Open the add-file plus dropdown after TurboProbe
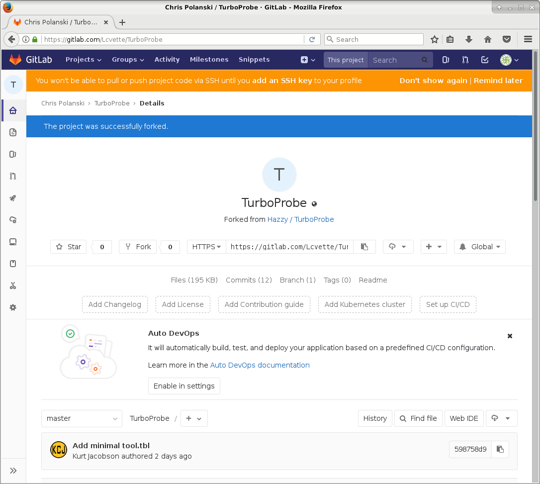Screen dimensions: 540x484 (194, 418)
